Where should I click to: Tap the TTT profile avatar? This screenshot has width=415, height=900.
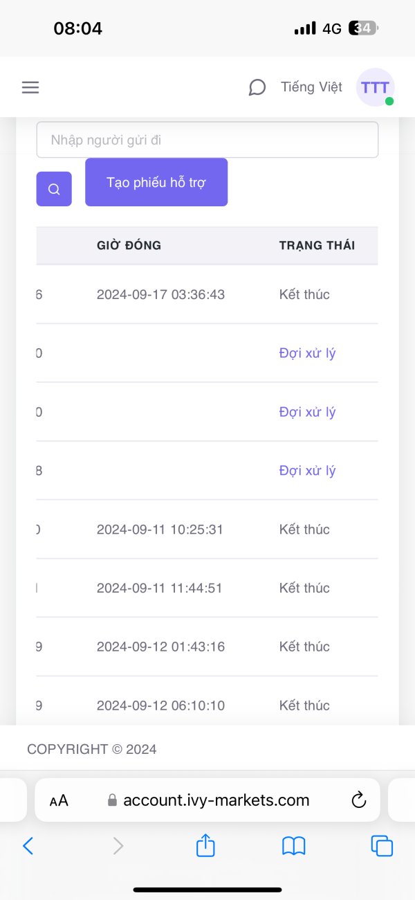point(375,88)
